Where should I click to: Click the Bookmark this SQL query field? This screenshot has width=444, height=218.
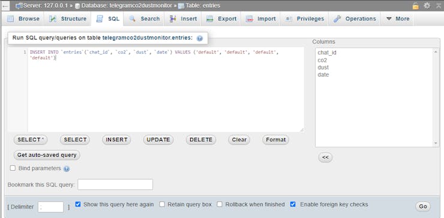(115, 184)
